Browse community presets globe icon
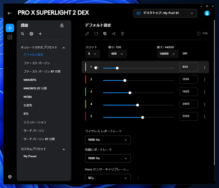219x188 pixels. [x=31, y=34]
